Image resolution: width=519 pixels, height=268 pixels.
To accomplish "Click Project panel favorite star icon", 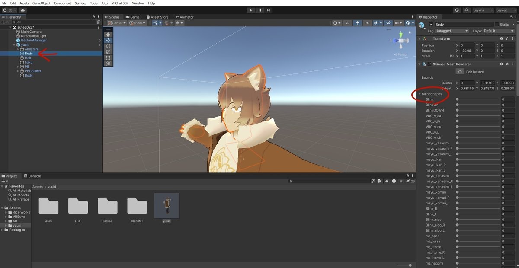I will tap(401, 181).
